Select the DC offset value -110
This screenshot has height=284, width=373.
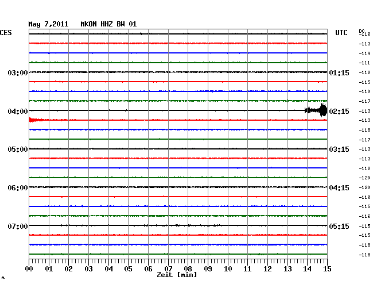pos(364,91)
